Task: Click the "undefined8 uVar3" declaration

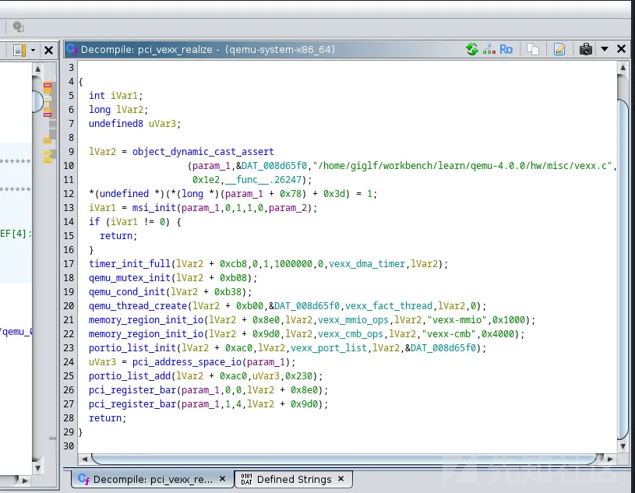Action: click(x=135, y=124)
